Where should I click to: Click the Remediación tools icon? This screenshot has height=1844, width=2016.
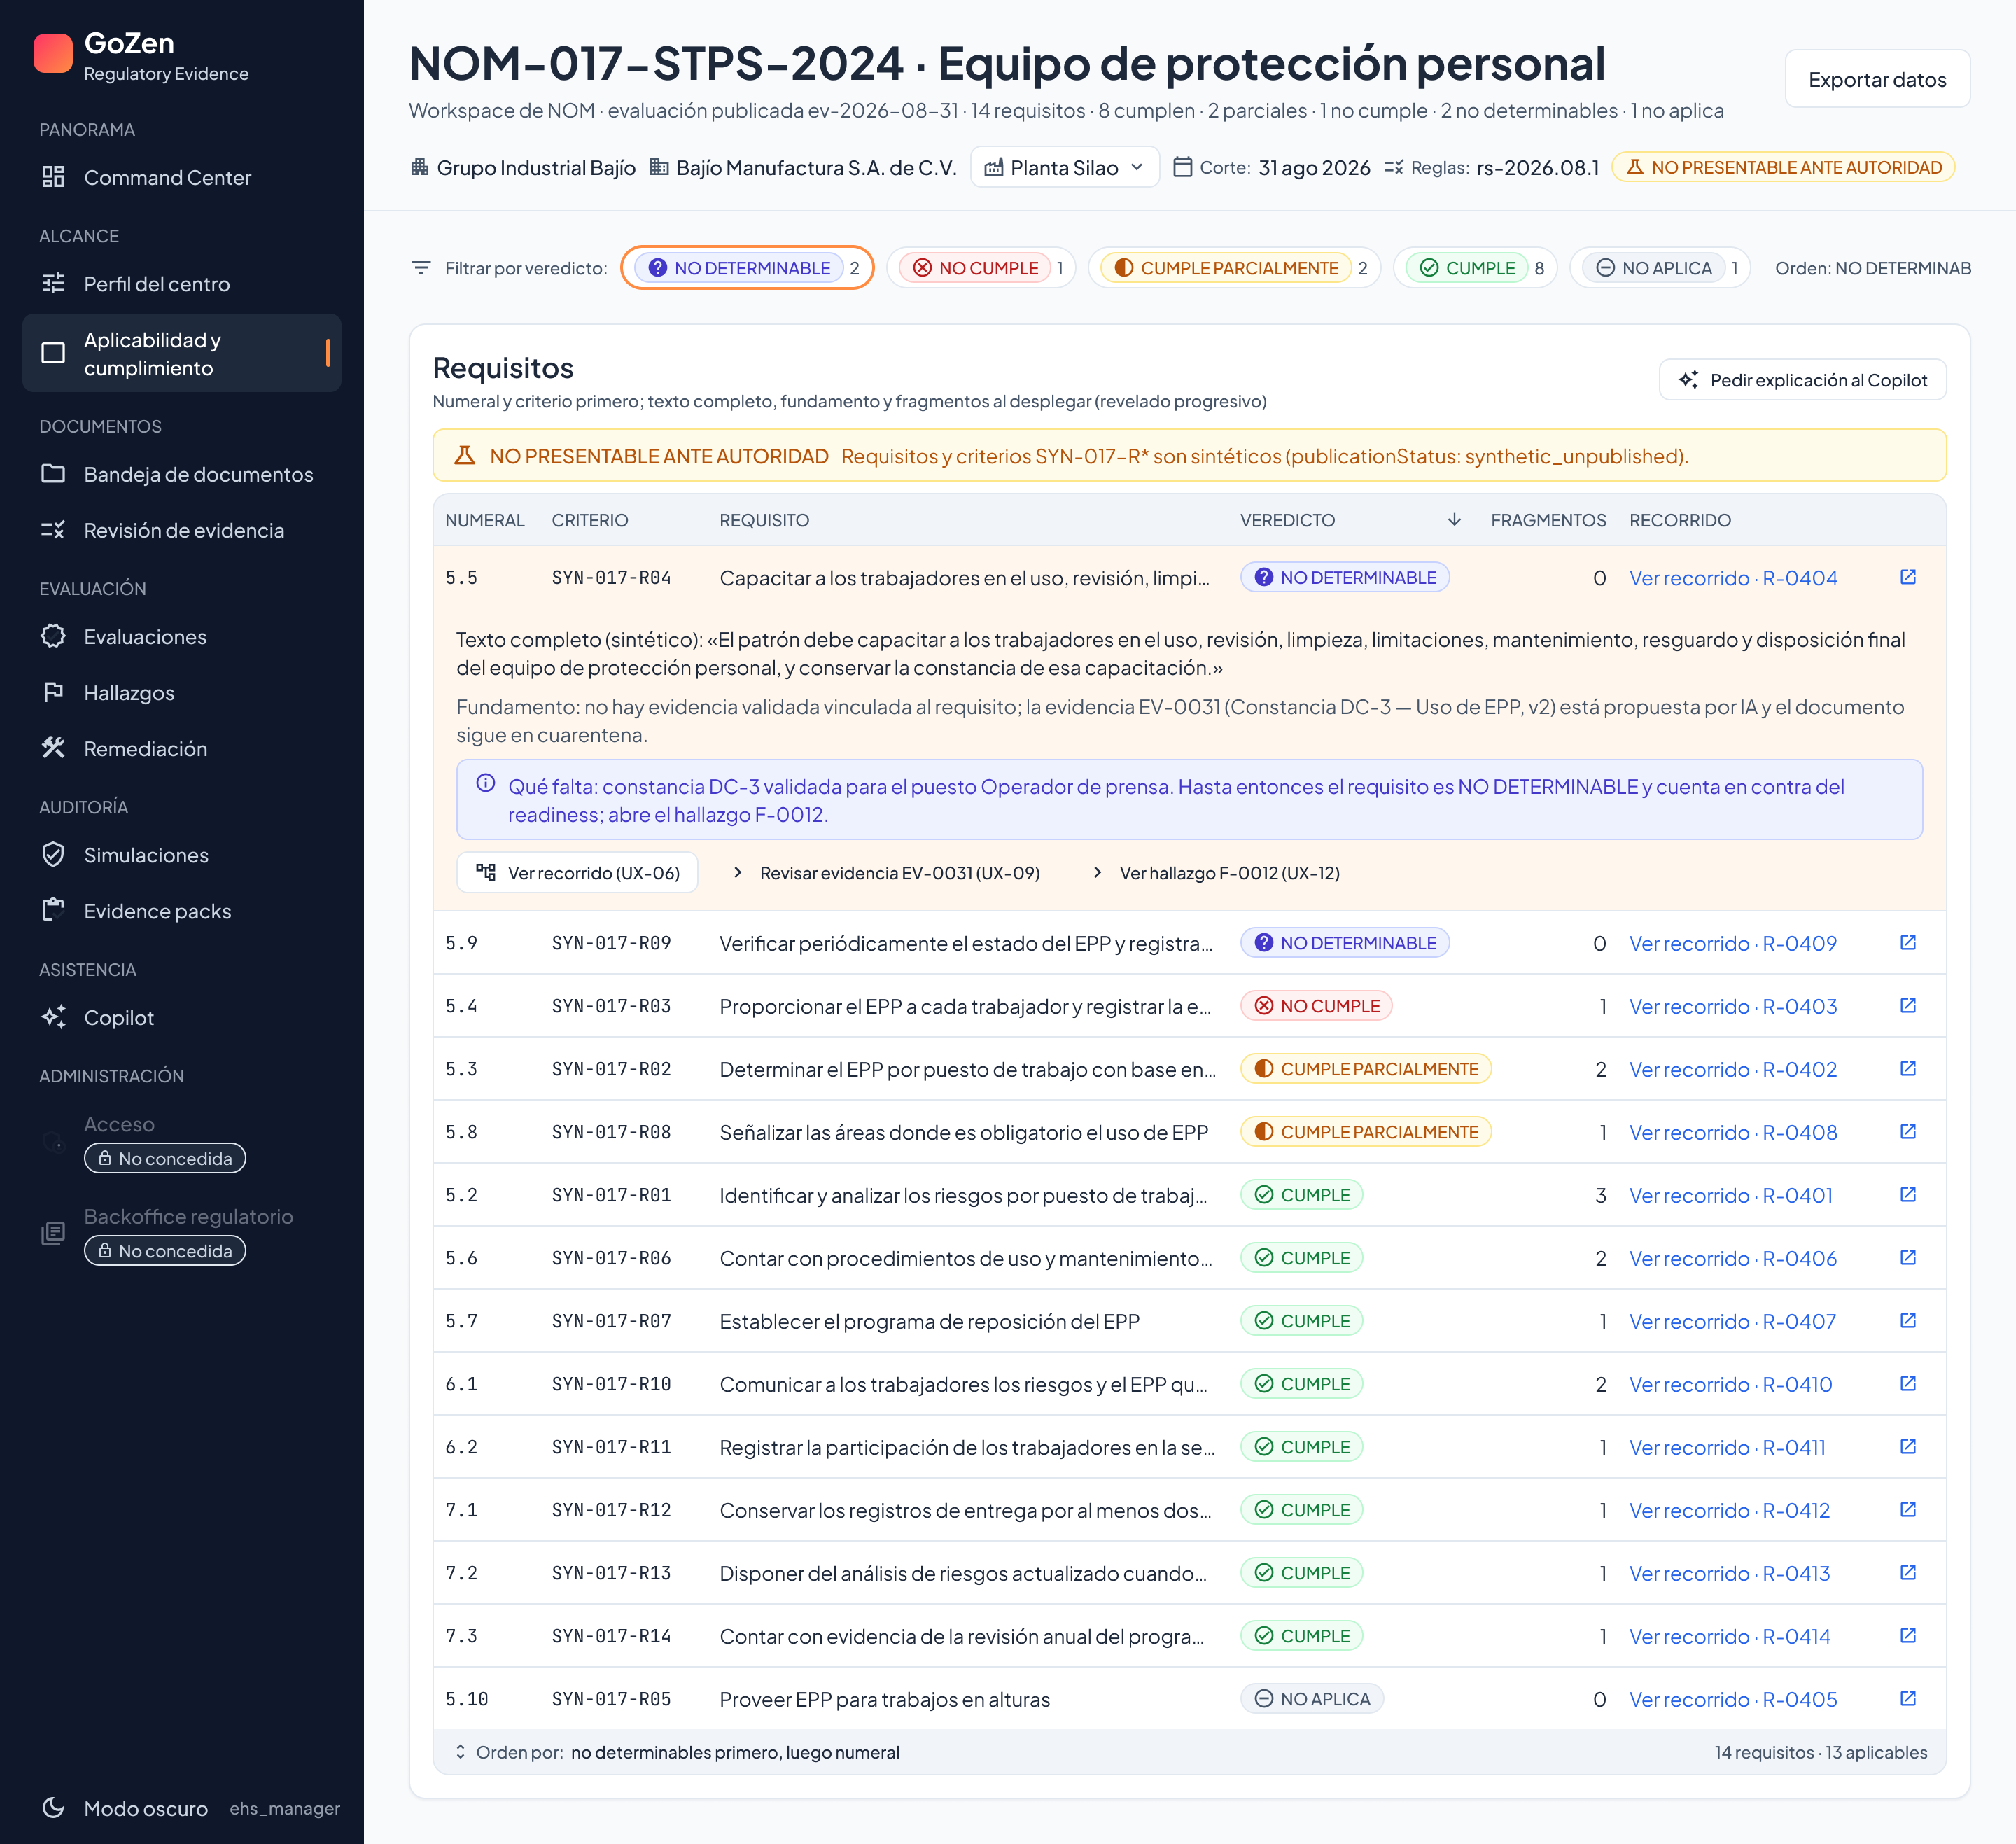[53, 748]
